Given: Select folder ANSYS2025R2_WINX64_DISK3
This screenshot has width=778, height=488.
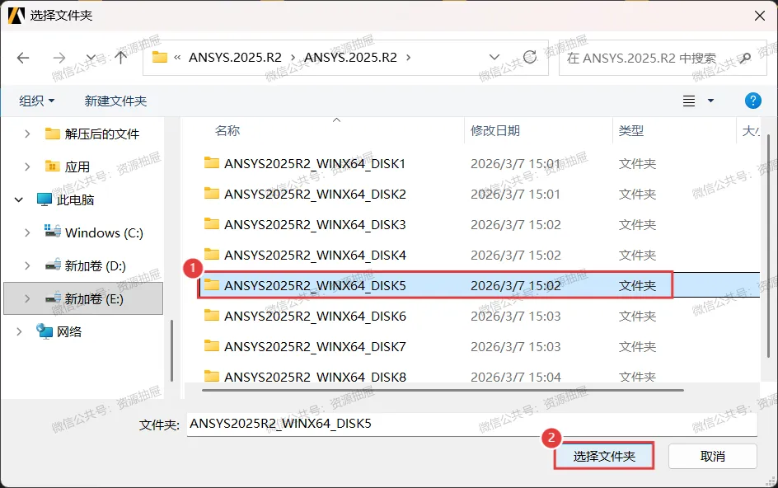Looking at the screenshot, I should coord(315,224).
